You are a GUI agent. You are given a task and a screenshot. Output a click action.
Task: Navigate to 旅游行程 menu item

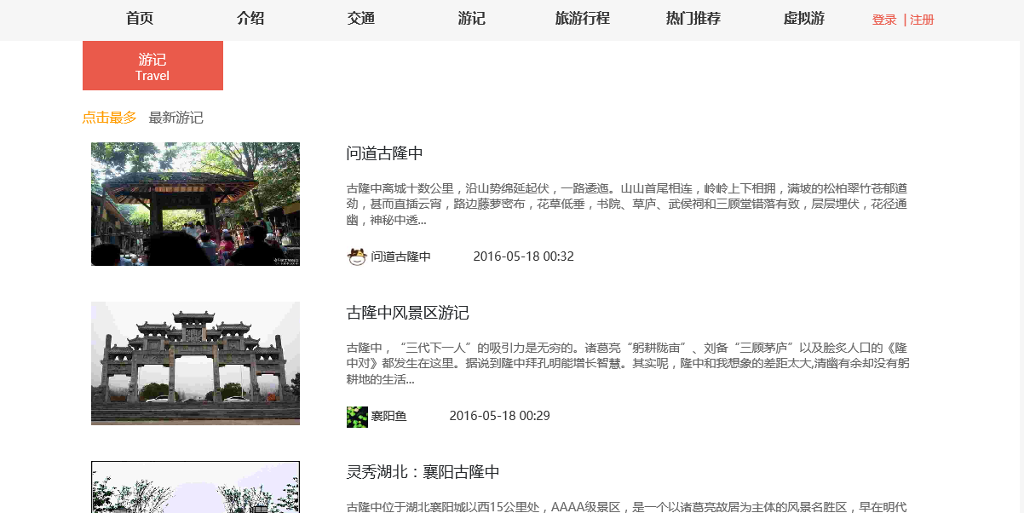click(582, 19)
